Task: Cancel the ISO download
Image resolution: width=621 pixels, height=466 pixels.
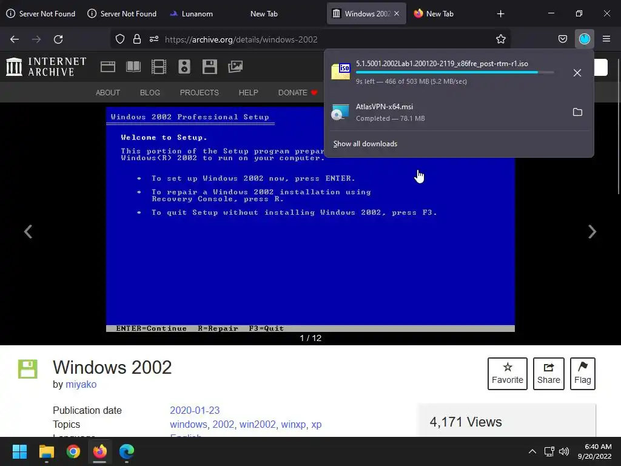Action: [577, 73]
